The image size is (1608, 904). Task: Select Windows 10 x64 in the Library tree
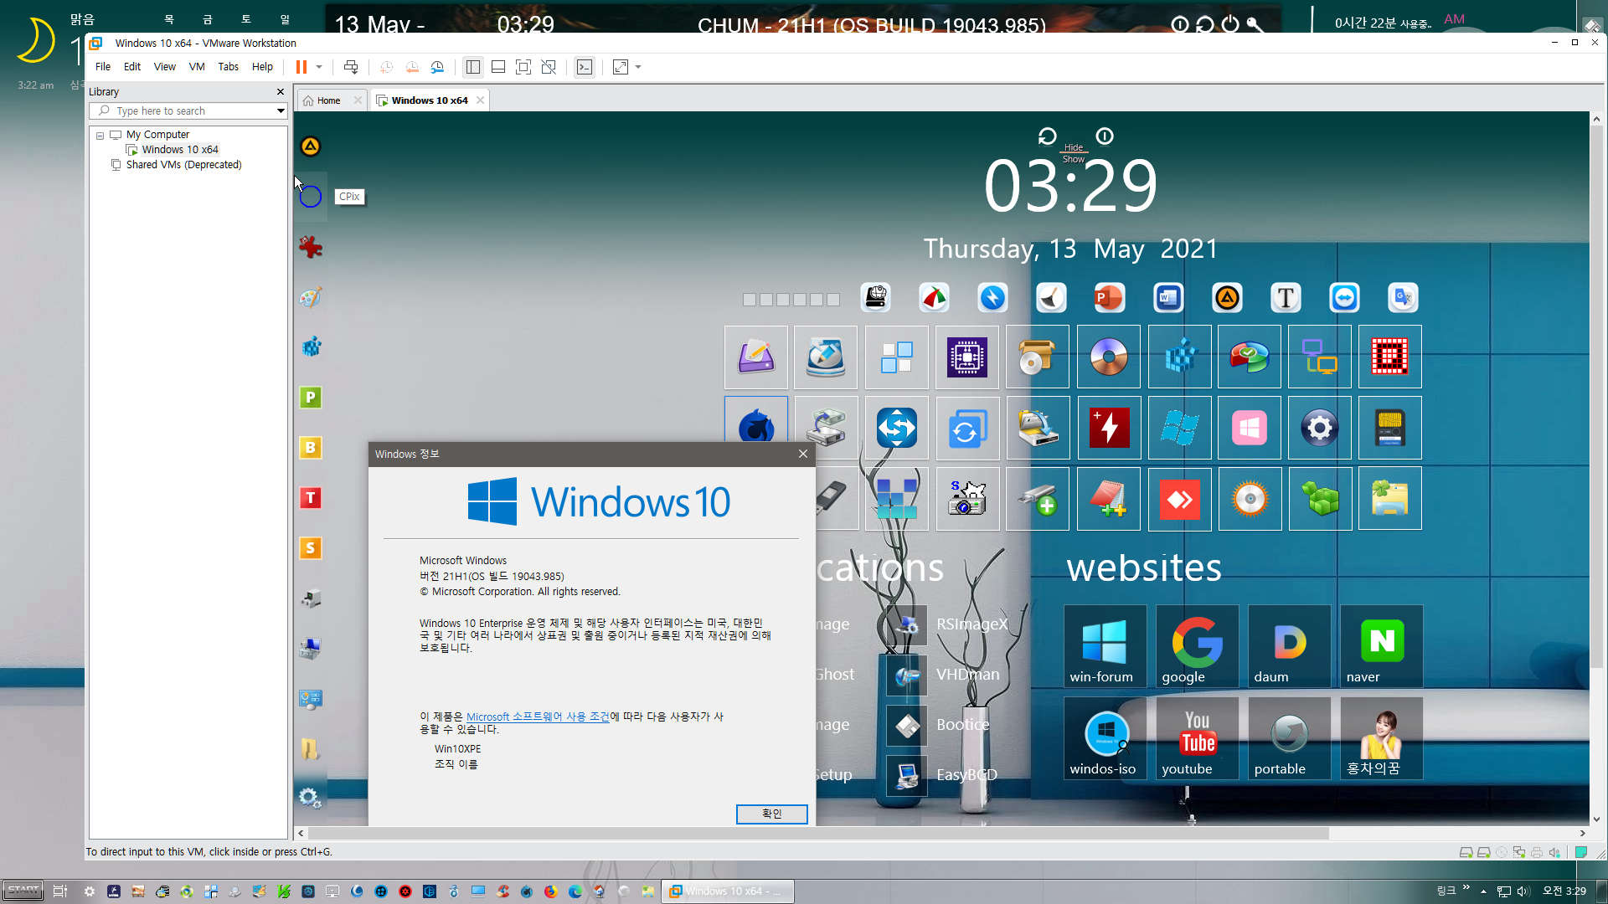coord(179,150)
